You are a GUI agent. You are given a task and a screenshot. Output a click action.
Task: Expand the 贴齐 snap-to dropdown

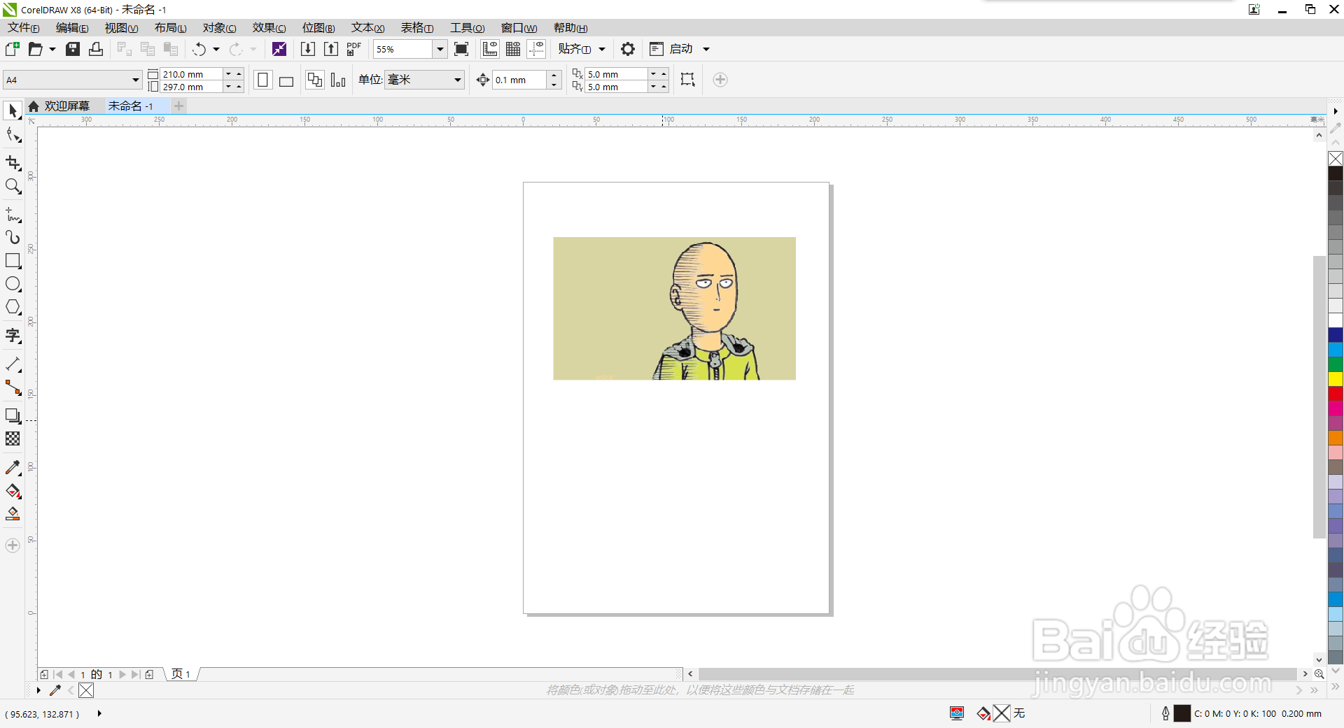601,49
